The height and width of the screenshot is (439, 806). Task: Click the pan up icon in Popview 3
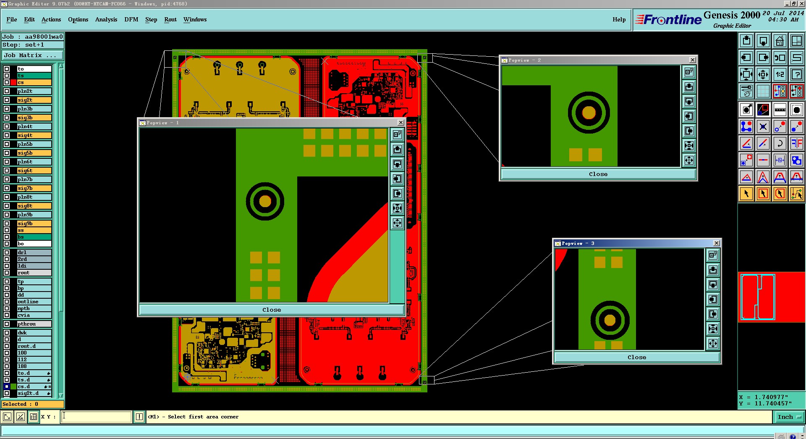(x=713, y=270)
